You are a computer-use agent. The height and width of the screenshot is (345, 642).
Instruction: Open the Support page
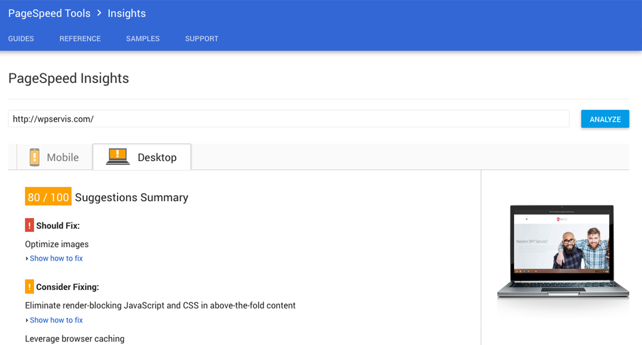202,39
